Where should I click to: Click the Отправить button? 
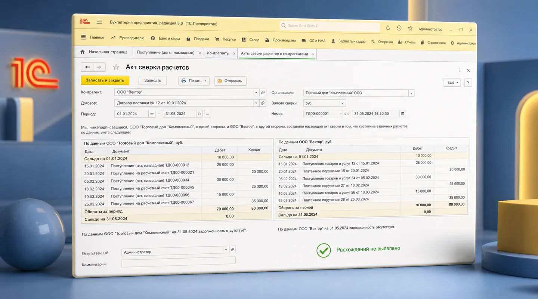click(231, 81)
